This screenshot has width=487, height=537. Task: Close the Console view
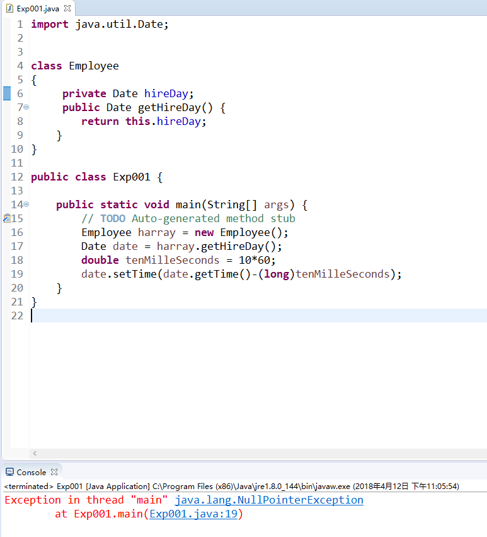click(x=54, y=472)
